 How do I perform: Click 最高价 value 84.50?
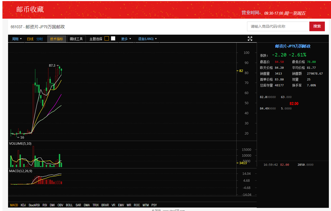pyautogui.click(x=279, y=62)
